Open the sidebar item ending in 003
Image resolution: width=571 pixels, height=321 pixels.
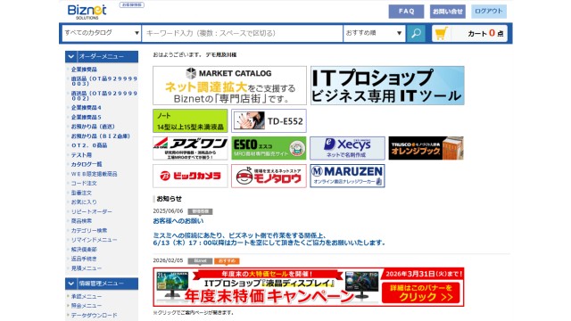click(x=104, y=81)
